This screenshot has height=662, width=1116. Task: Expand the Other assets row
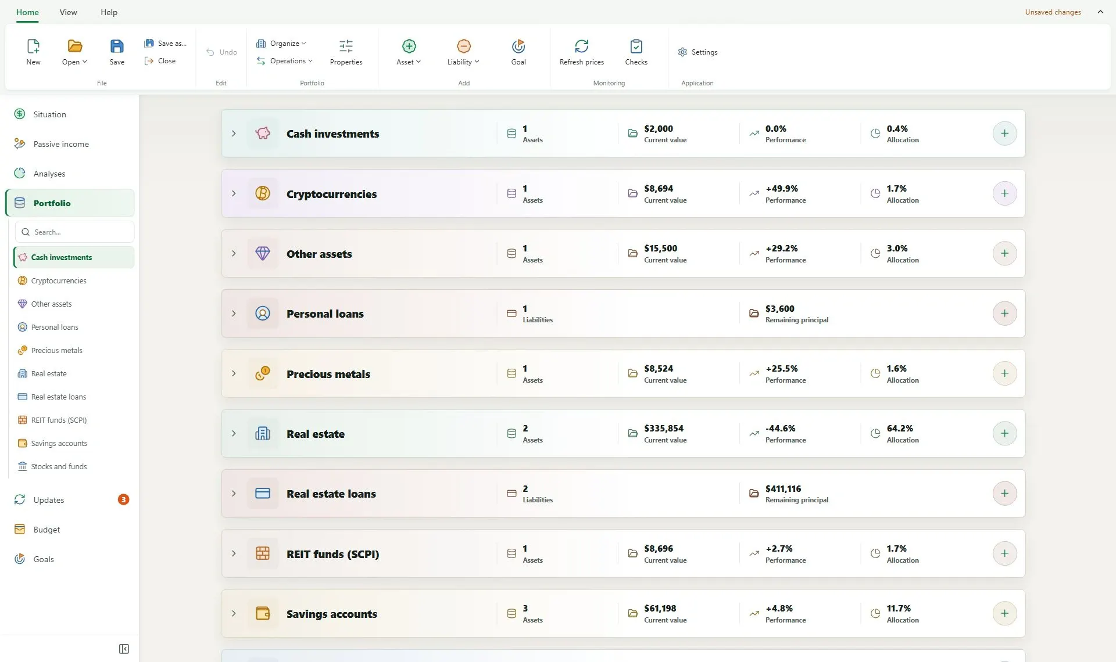pyautogui.click(x=234, y=254)
